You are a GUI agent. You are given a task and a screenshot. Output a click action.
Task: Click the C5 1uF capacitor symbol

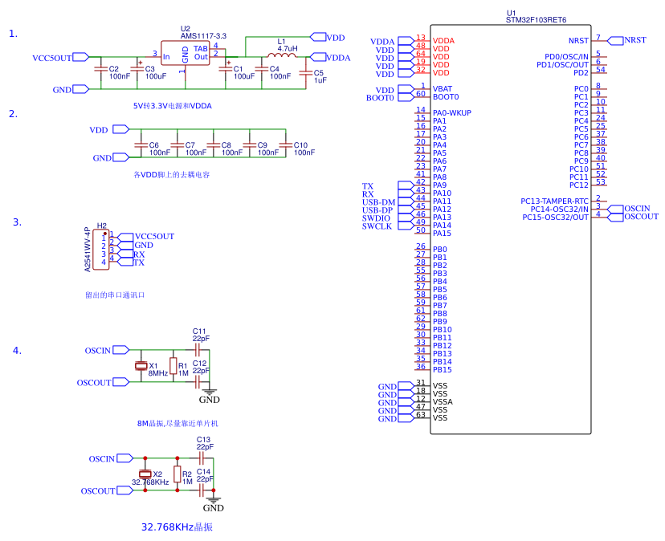pyautogui.click(x=305, y=73)
